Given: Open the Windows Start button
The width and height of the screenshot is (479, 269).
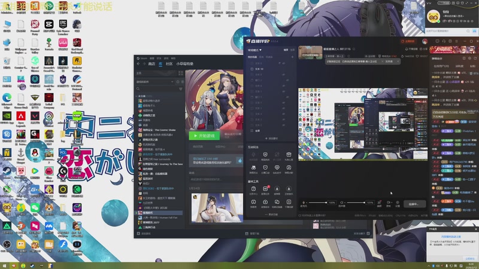Looking at the screenshot, I should point(4,265).
